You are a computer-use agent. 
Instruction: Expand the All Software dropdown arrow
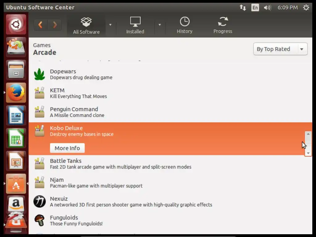point(110,25)
